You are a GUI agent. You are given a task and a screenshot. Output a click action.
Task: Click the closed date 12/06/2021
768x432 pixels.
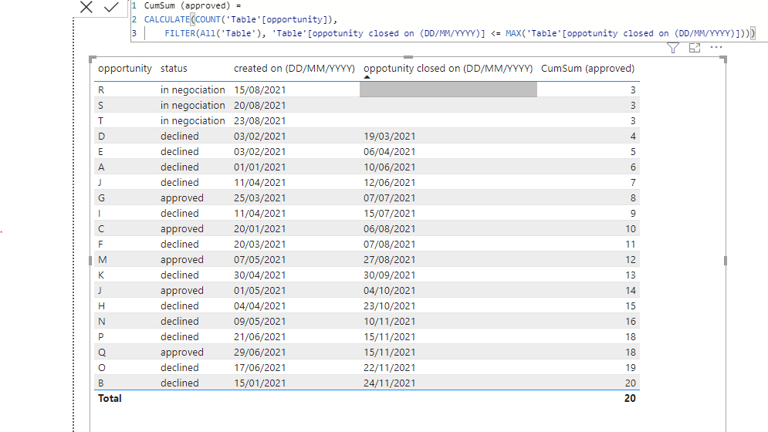389,183
